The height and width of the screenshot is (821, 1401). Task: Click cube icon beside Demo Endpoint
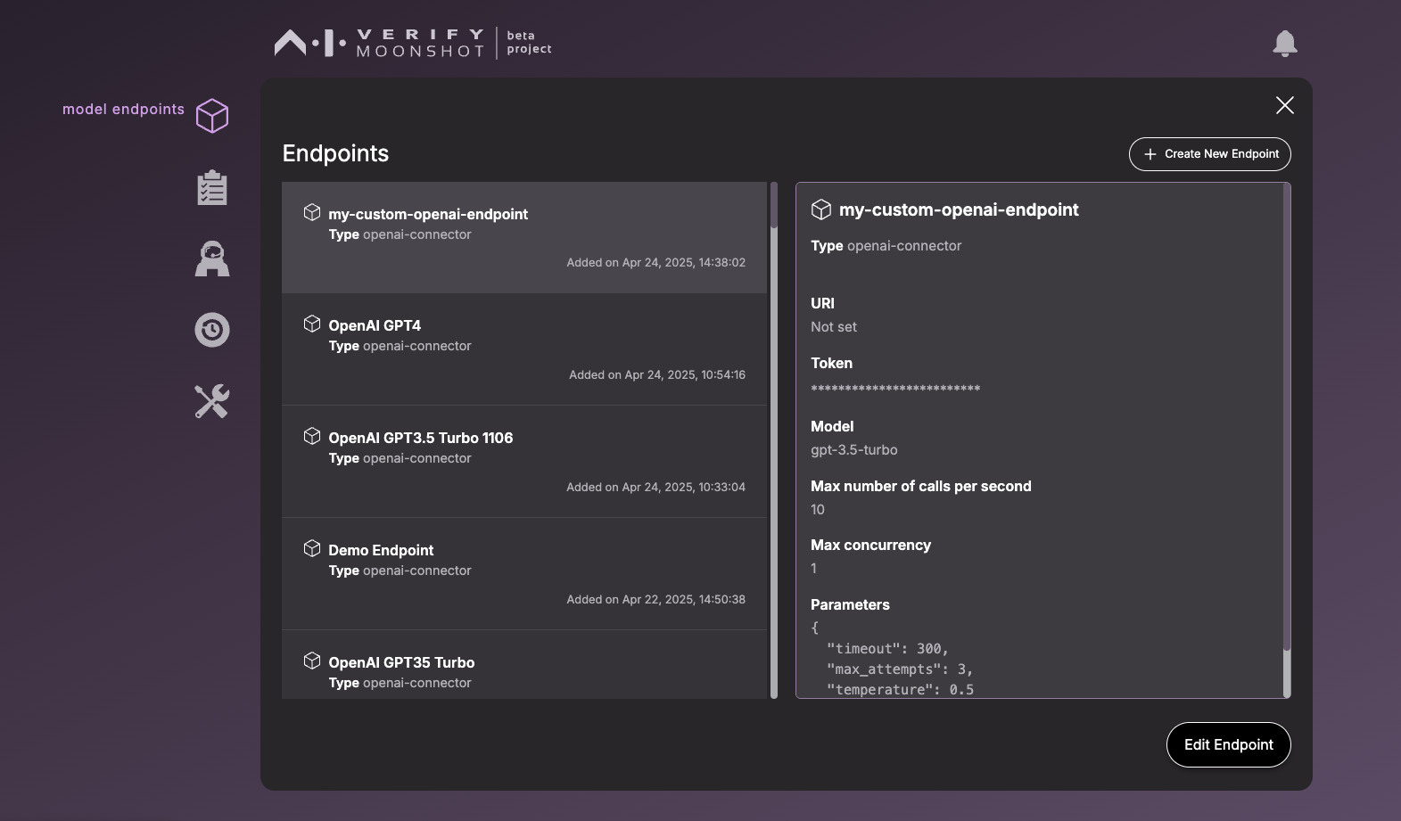point(312,548)
